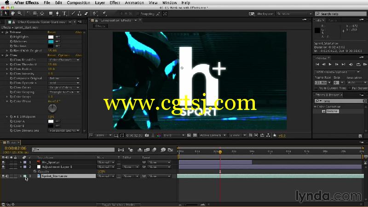Show channel and color management icon
Image resolution: width=368 pixels, height=207 pixels.
pyautogui.click(x=159, y=135)
